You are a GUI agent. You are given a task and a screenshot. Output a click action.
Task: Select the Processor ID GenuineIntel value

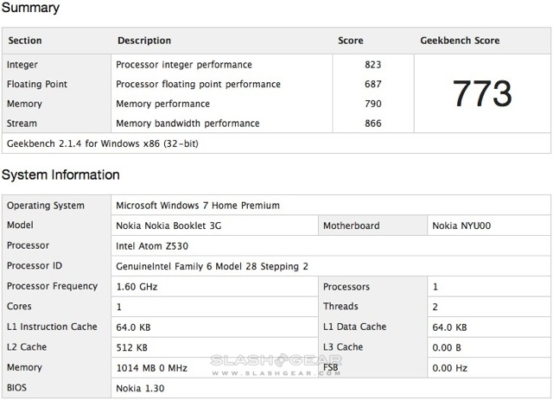coord(212,266)
